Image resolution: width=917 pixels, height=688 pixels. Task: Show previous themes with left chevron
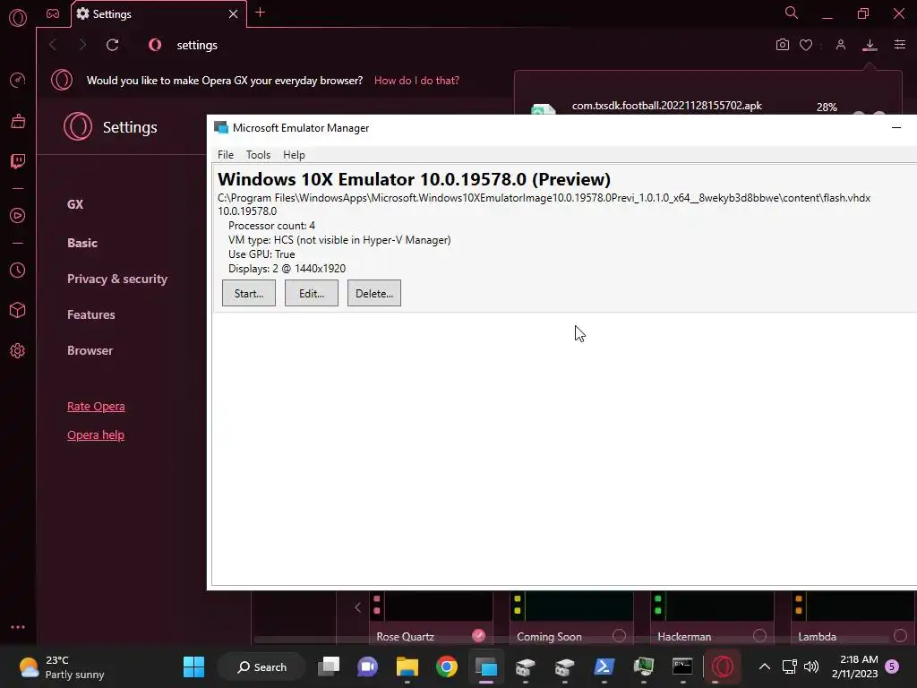coord(358,607)
